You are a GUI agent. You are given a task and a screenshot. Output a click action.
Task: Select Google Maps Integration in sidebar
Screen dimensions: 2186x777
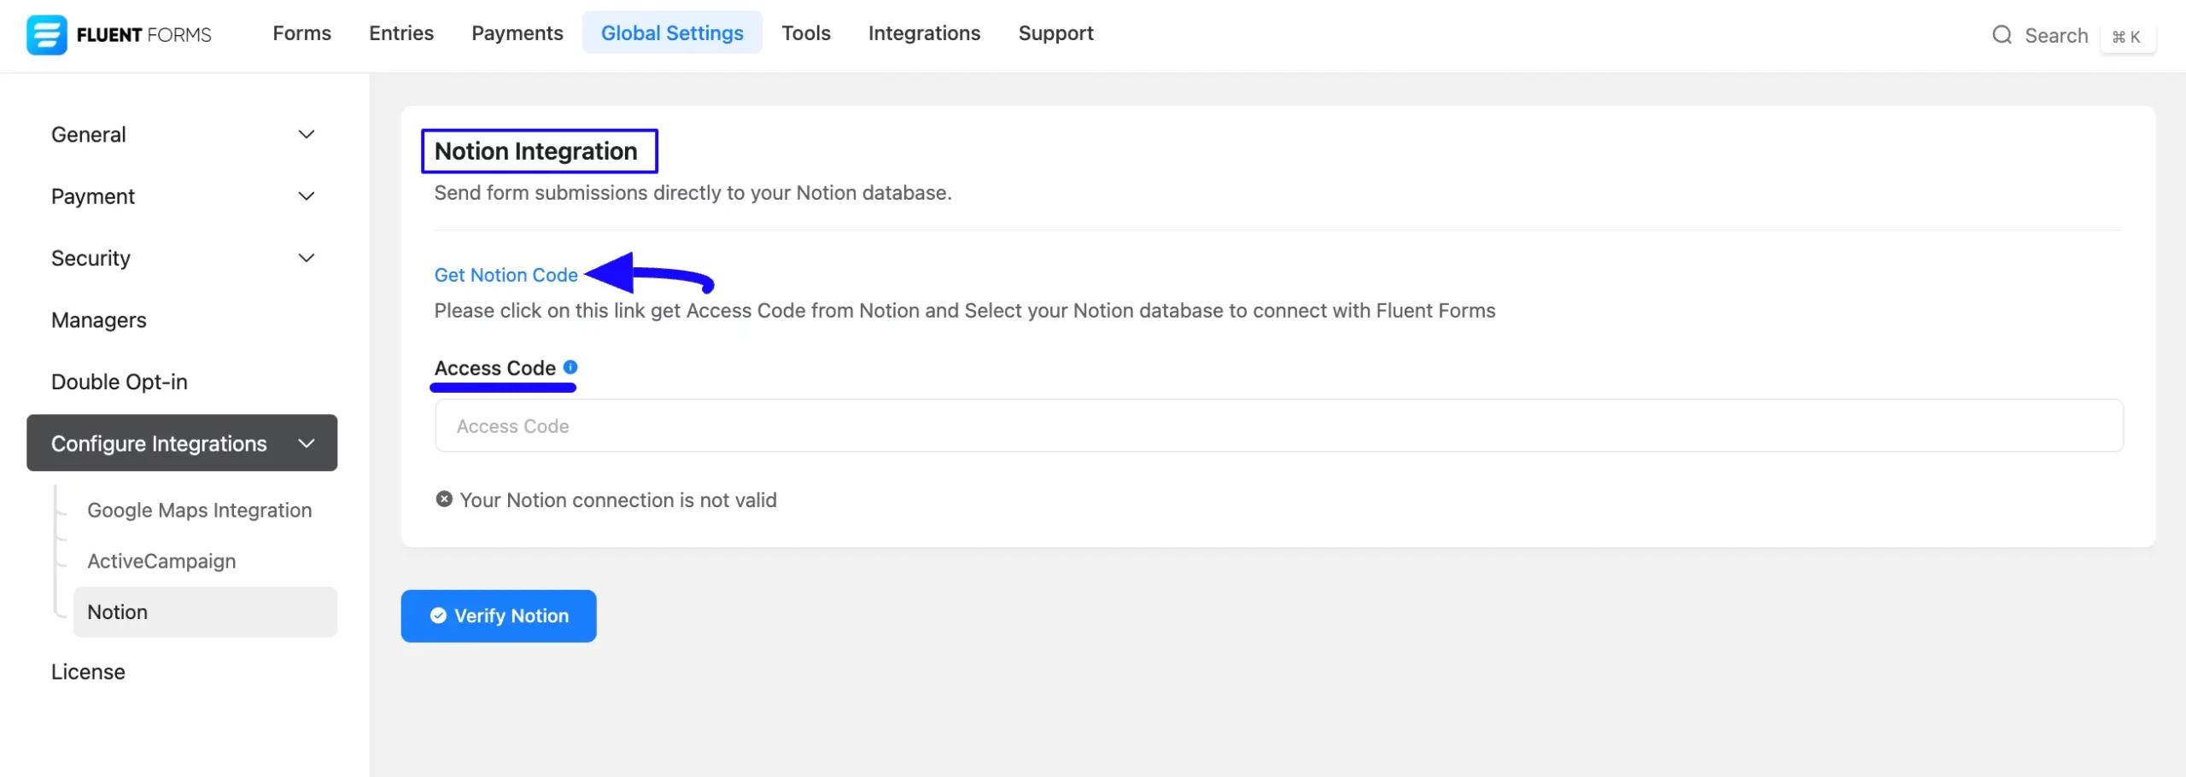coord(200,510)
